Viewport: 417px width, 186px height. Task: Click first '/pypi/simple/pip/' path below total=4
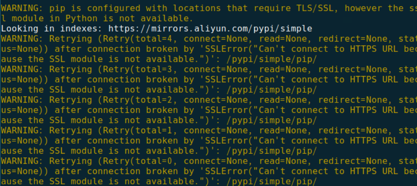tap(271, 59)
